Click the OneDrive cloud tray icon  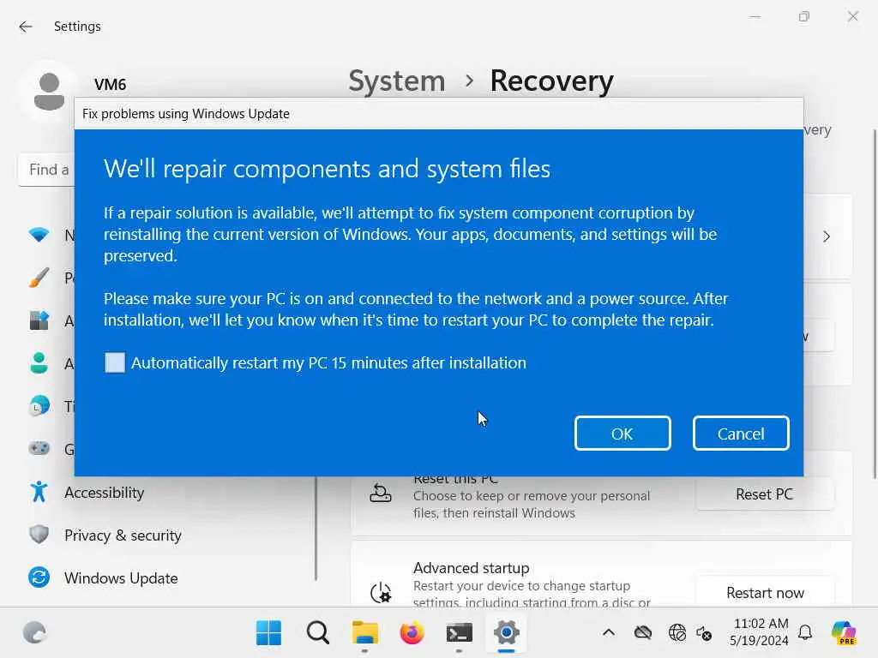(643, 633)
